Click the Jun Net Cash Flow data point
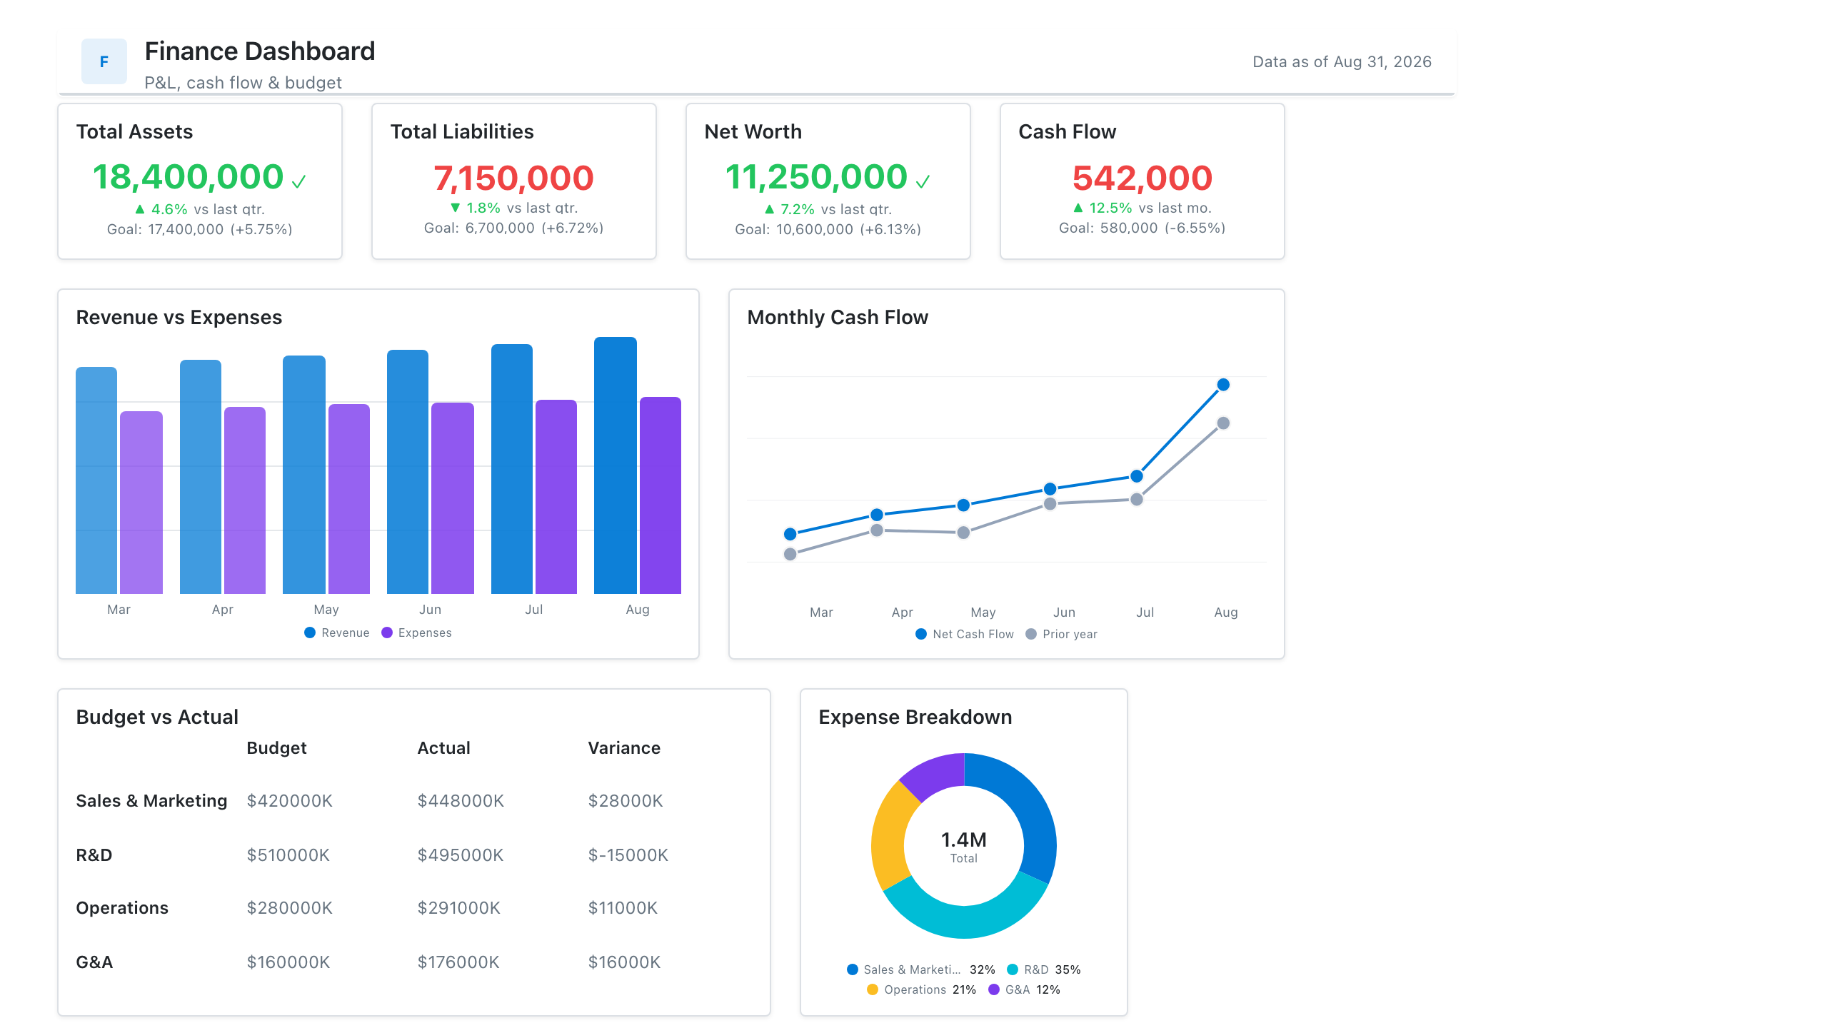This screenshot has height=1028, width=1828. (x=1050, y=489)
